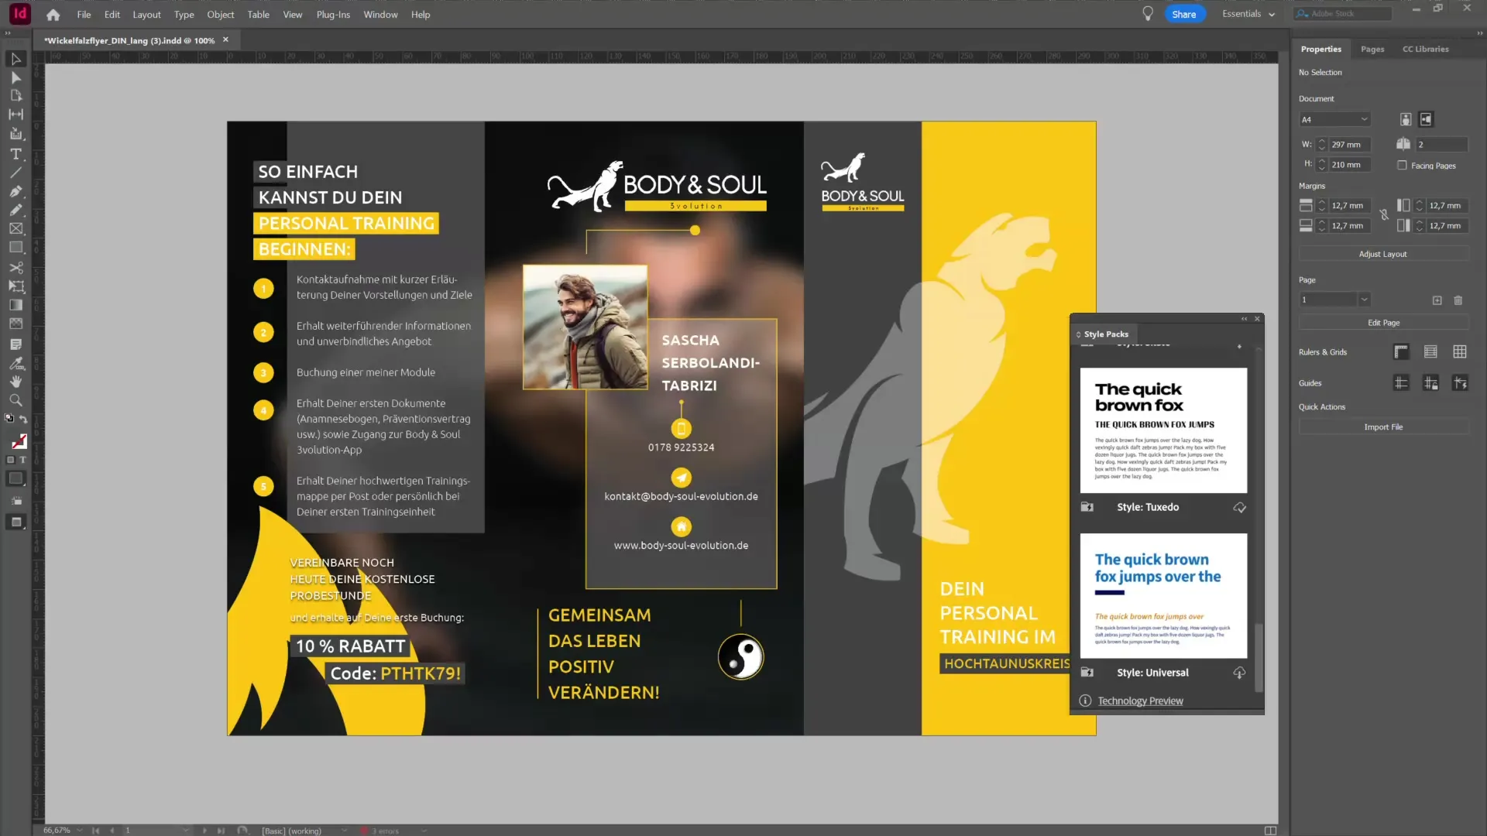Select the Line tool
1487x836 pixels.
(x=15, y=173)
